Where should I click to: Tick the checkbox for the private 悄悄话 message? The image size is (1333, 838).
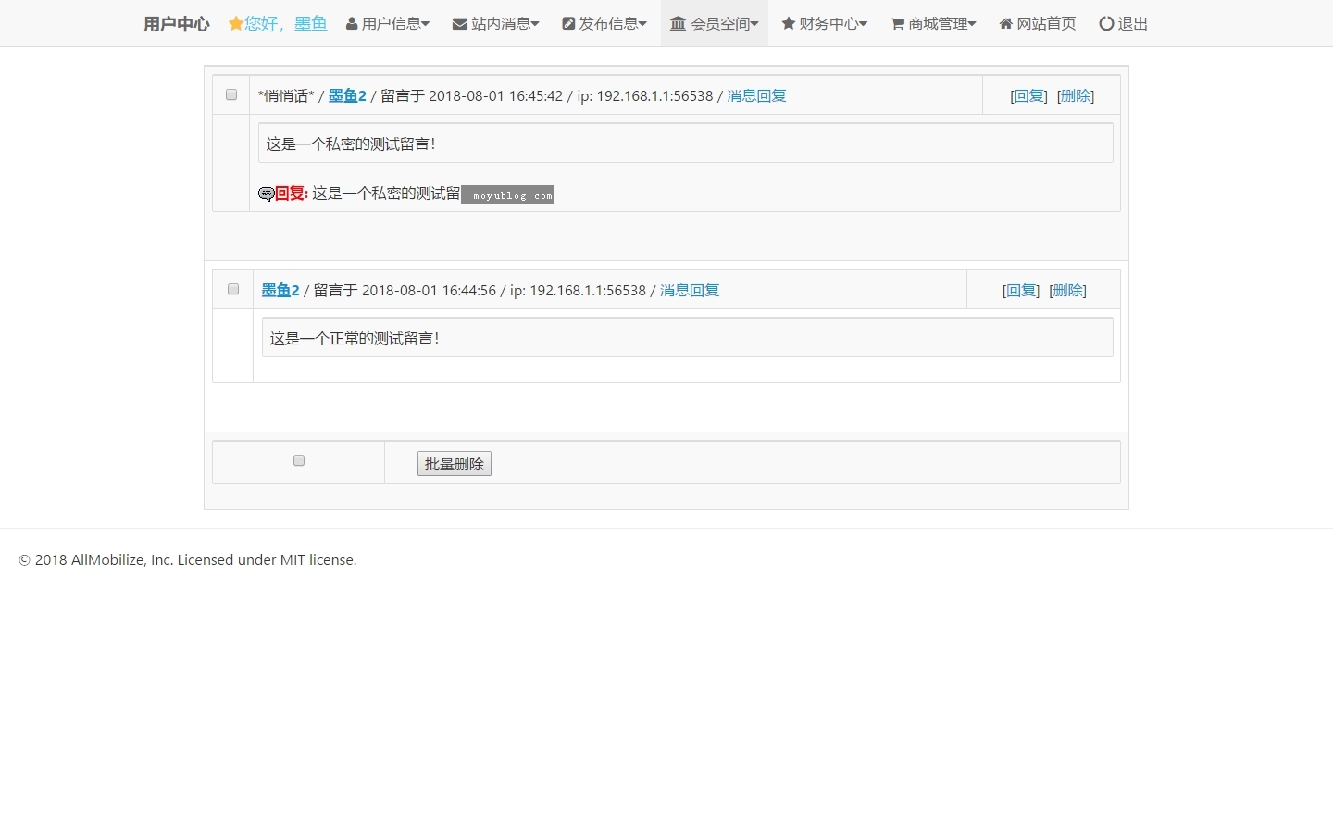pos(231,94)
